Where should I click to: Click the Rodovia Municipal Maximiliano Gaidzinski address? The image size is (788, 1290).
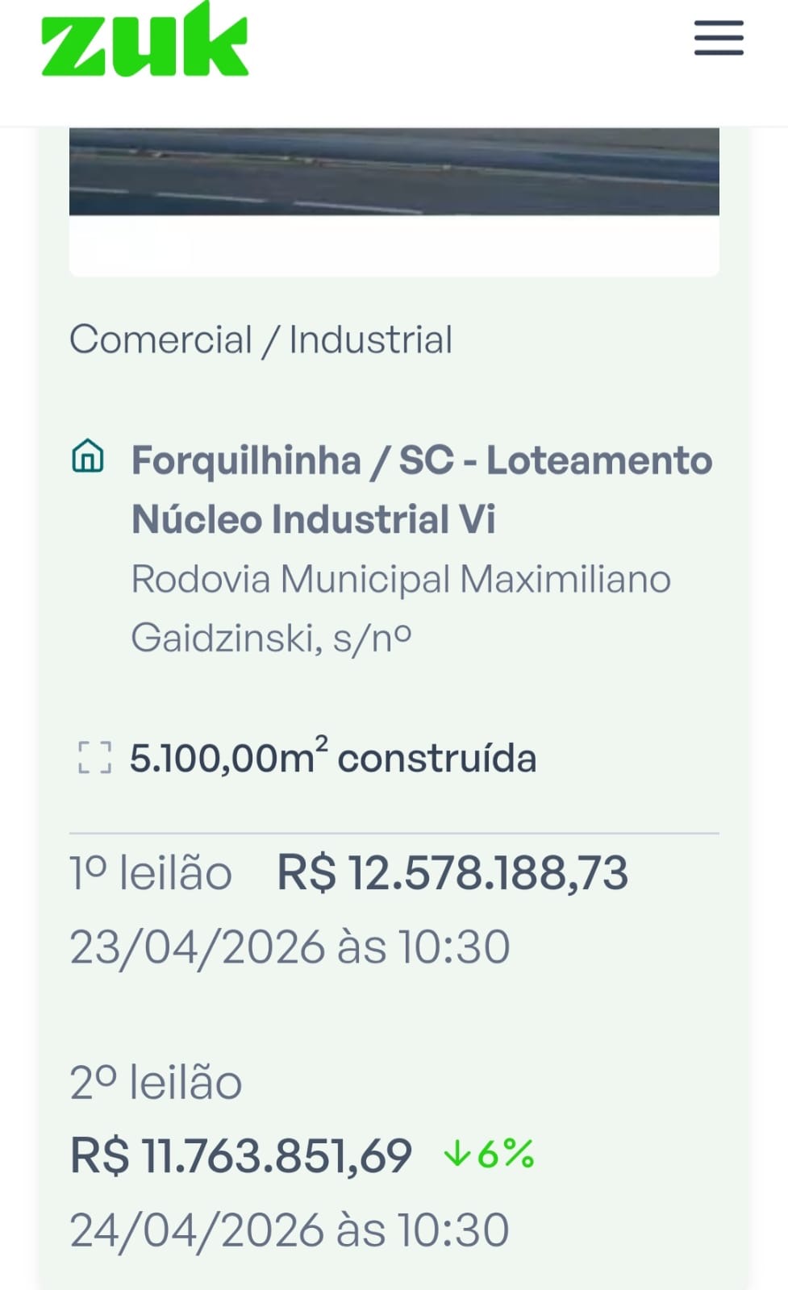tap(400, 608)
